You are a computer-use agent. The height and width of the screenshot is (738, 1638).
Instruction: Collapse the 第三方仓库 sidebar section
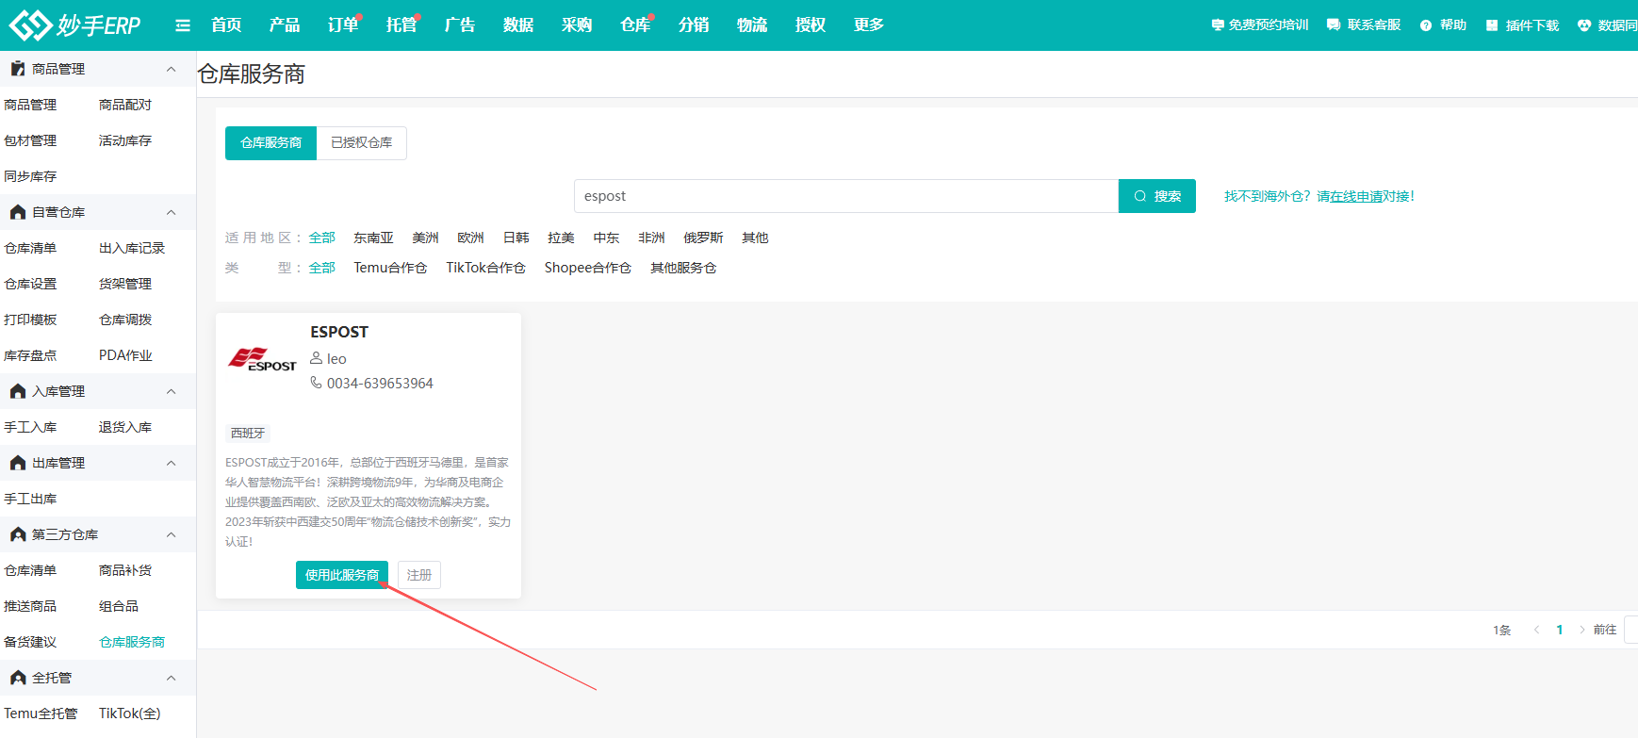click(171, 534)
